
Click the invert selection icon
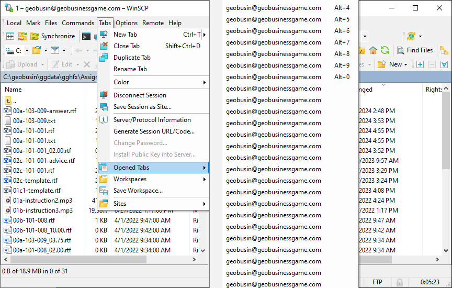444,64
